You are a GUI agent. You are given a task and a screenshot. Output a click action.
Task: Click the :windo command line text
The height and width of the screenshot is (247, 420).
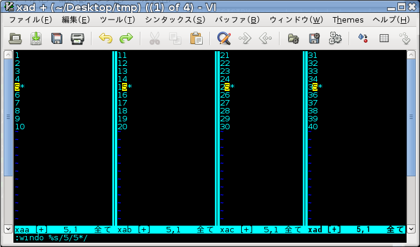pyautogui.click(x=51, y=238)
